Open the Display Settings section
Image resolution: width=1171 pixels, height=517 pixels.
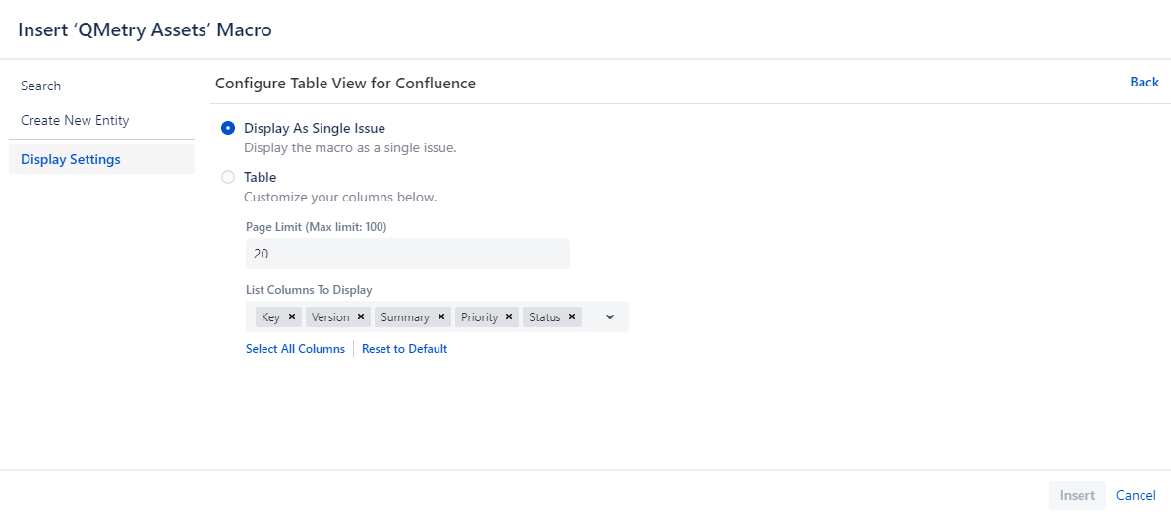(x=101, y=159)
